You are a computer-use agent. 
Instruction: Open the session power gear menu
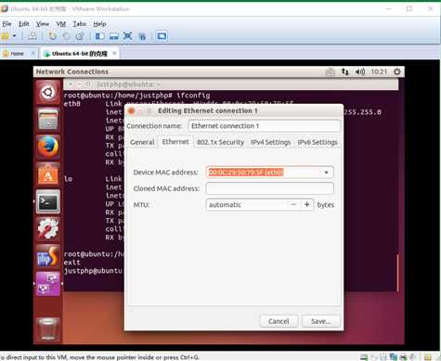click(x=397, y=71)
